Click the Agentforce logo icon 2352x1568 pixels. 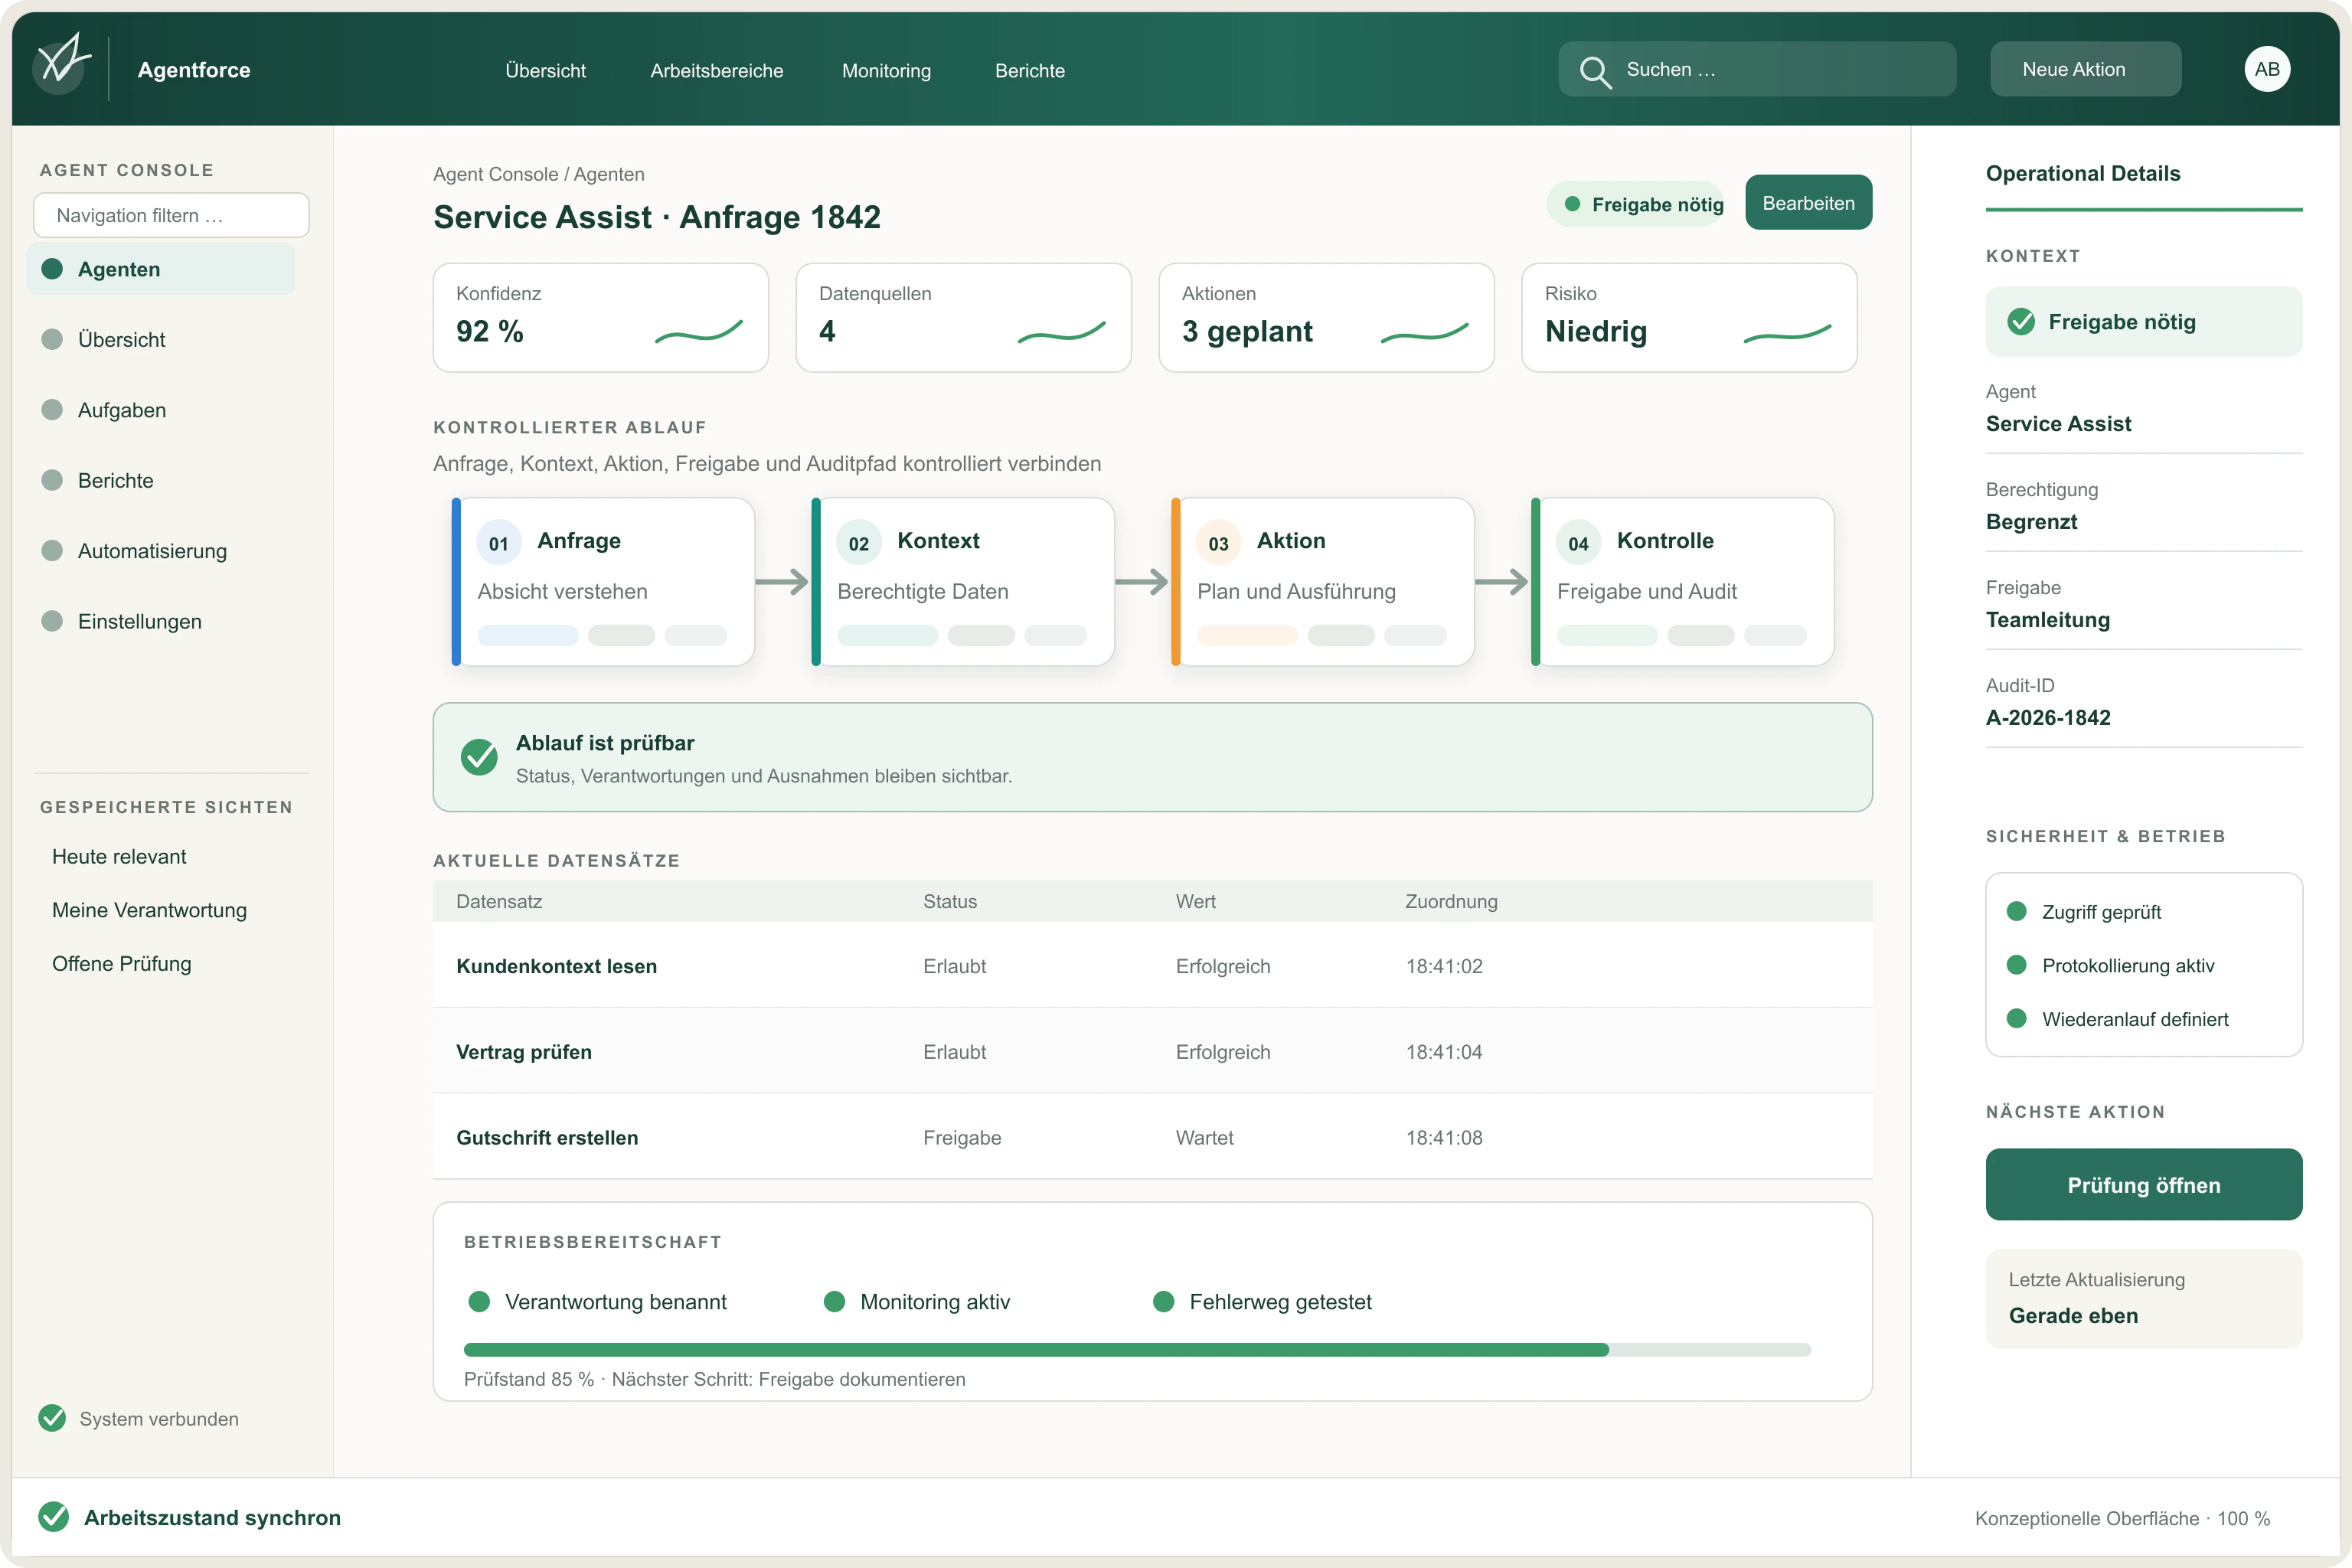pyautogui.click(x=63, y=63)
